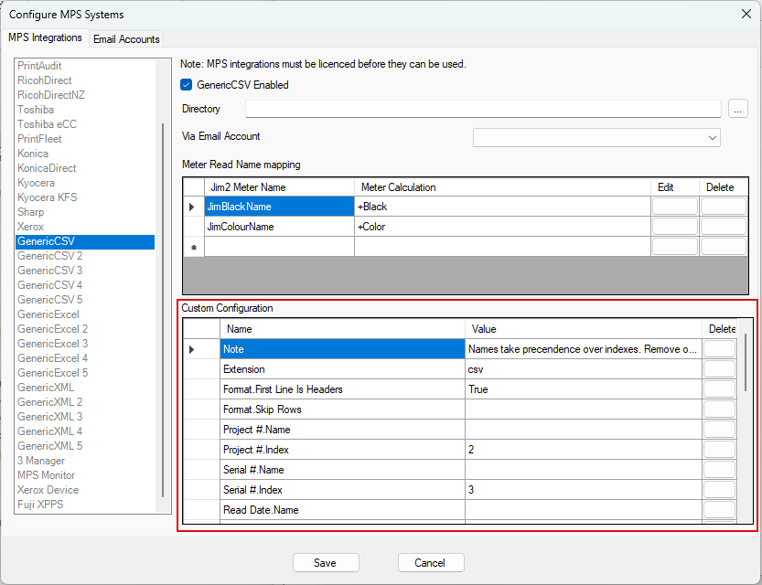Click the Custom Configuration vertical scrollbar
The width and height of the screenshot is (762, 585).
[x=745, y=363]
